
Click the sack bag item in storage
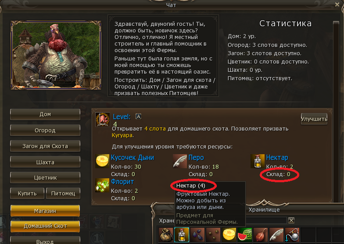tap(166, 235)
